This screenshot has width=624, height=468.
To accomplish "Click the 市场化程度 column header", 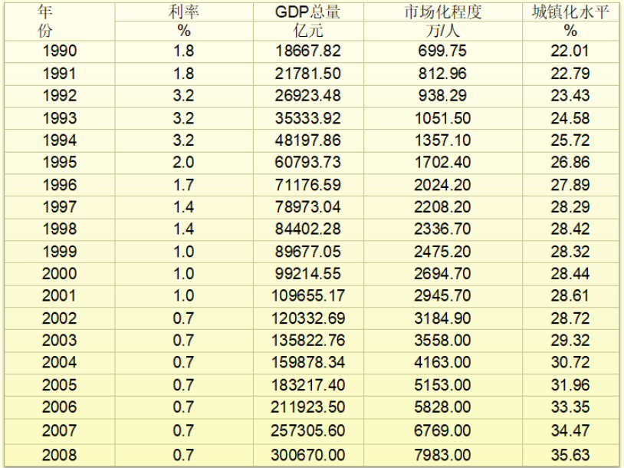I will pos(443,12).
